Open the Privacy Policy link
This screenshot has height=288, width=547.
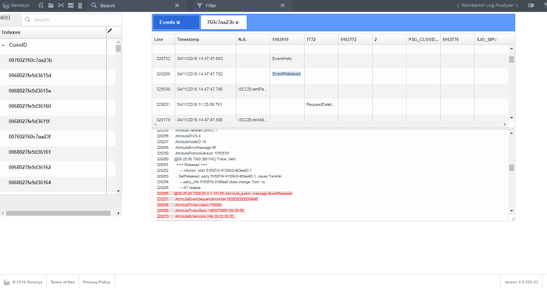pos(97,282)
